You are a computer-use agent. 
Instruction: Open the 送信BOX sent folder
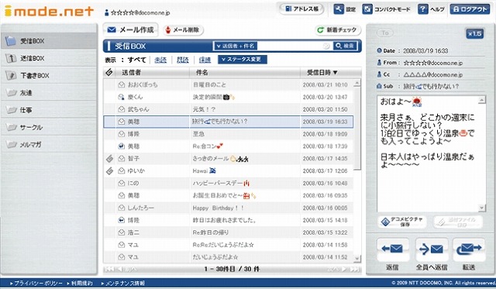click(49, 58)
